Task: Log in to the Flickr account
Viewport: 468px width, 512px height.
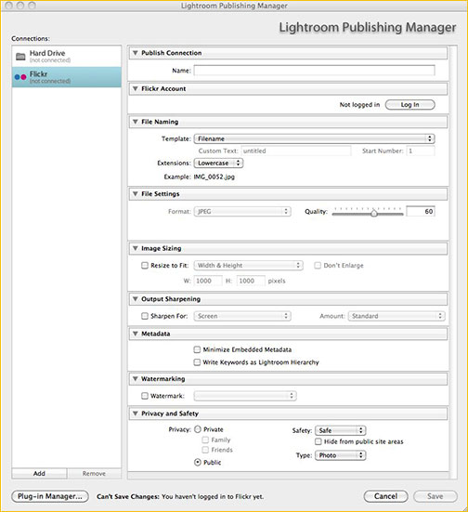Action: [x=409, y=105]
